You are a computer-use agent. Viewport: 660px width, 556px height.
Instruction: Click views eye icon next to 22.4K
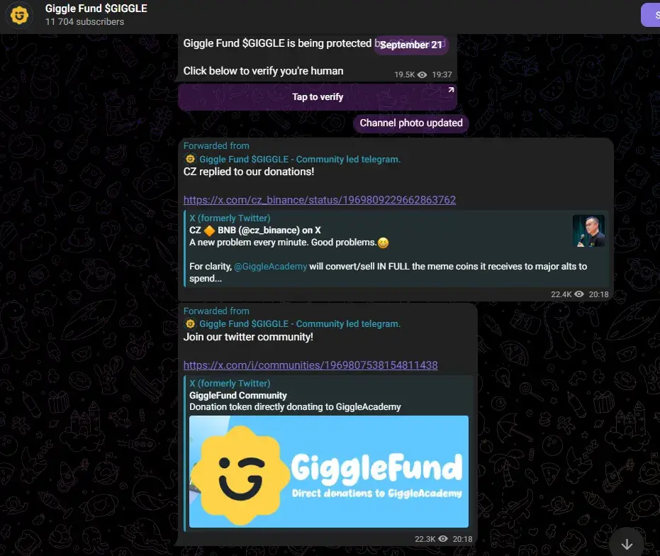coord(579,294)
